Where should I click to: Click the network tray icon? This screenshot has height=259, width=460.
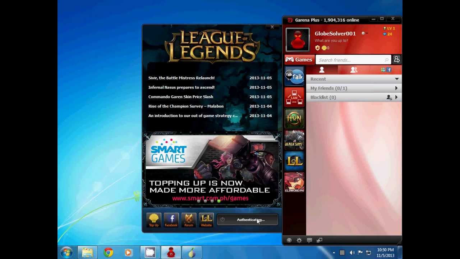click(368, 253)
